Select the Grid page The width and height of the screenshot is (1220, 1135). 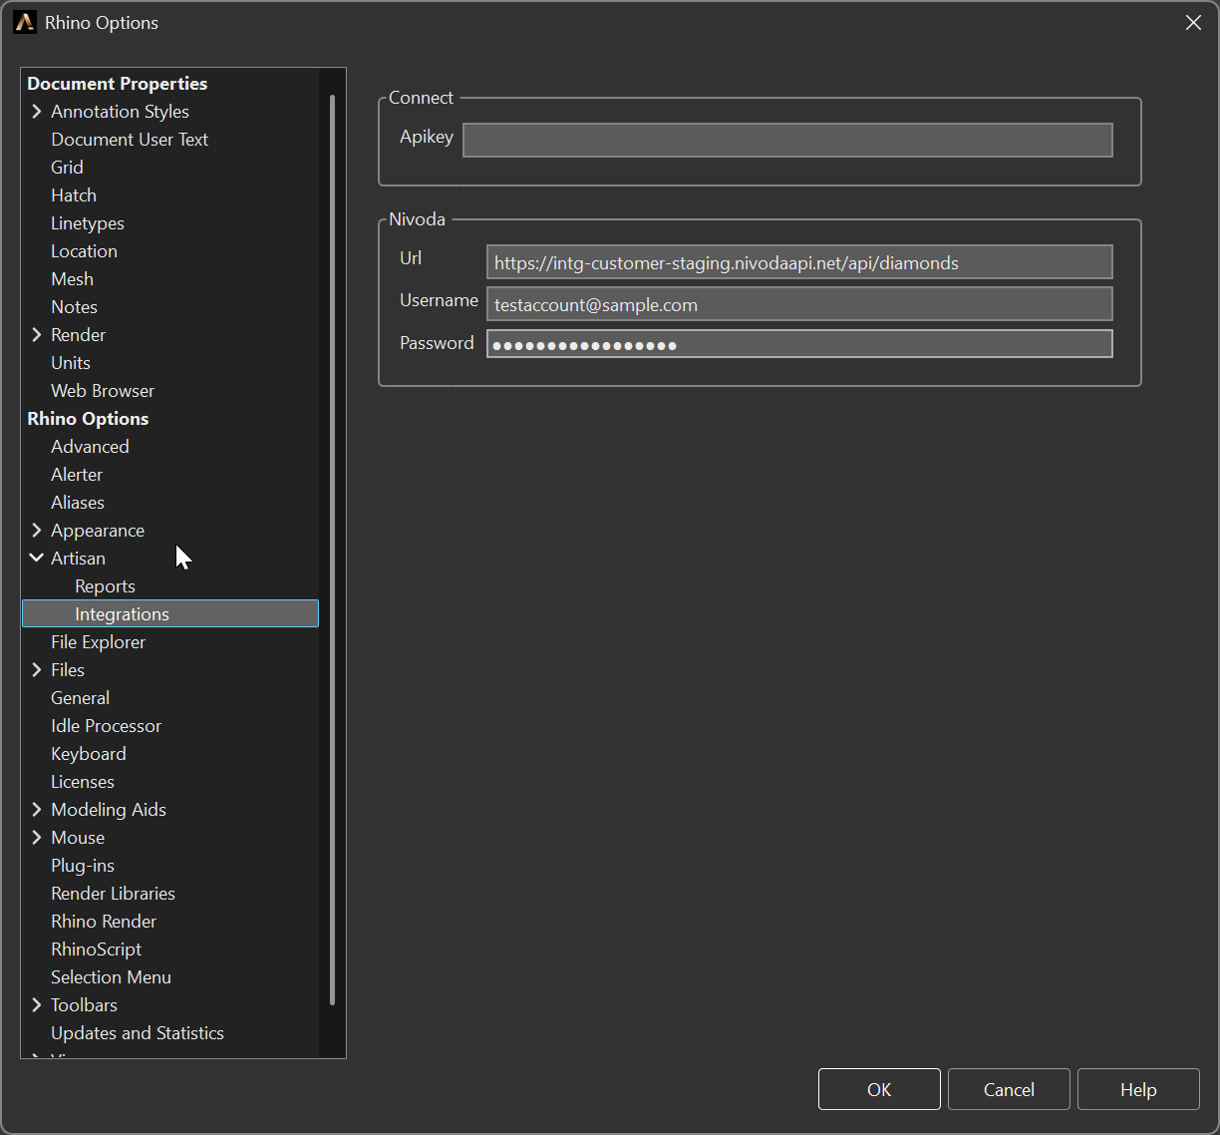click(x=67, y=167)
